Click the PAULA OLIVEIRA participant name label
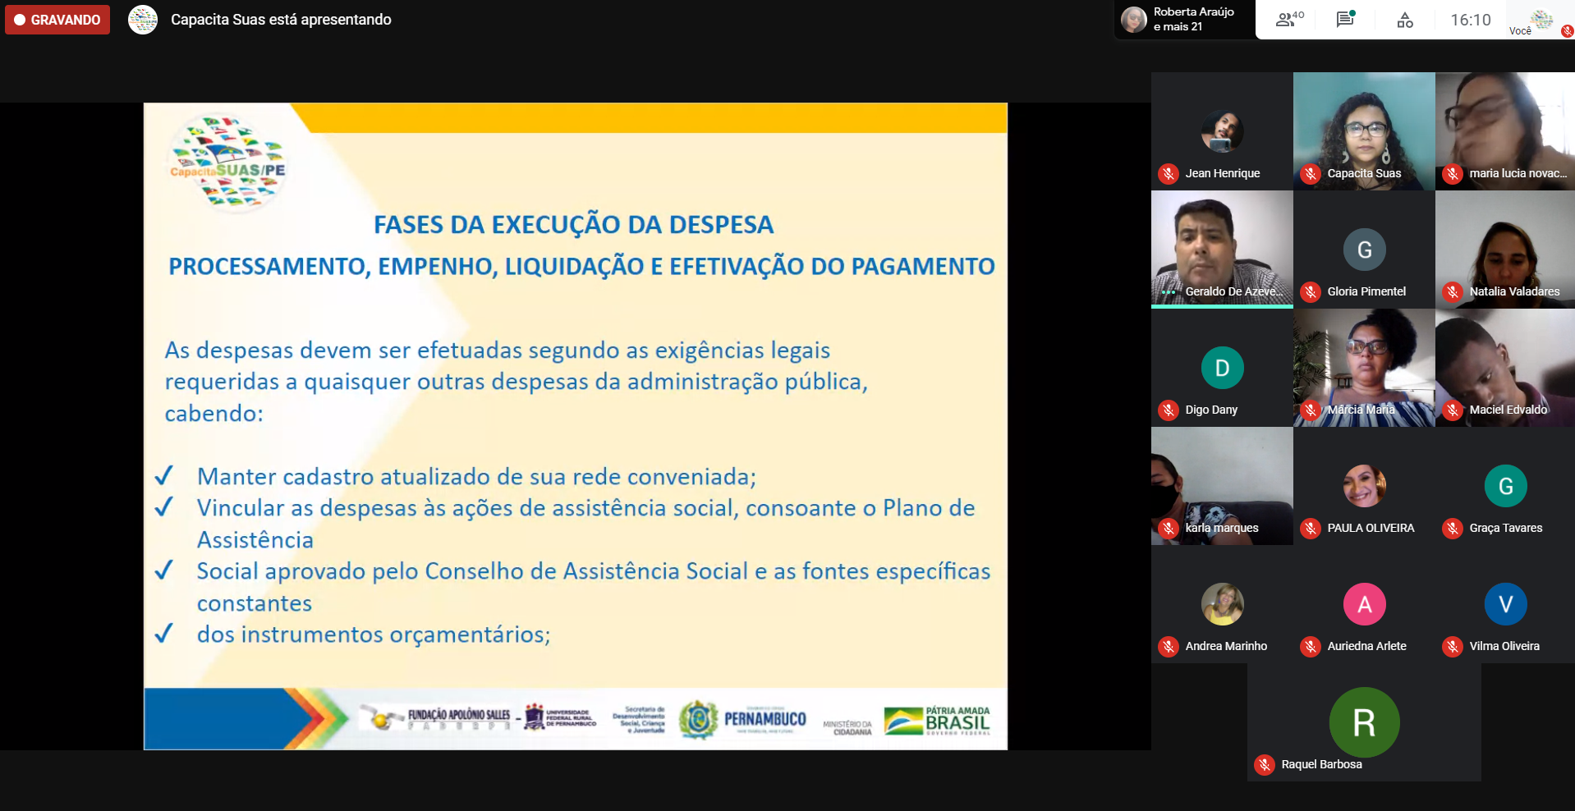This screenshot has height=811, width=1575. pyautogui.click(x=1371, y=529)
